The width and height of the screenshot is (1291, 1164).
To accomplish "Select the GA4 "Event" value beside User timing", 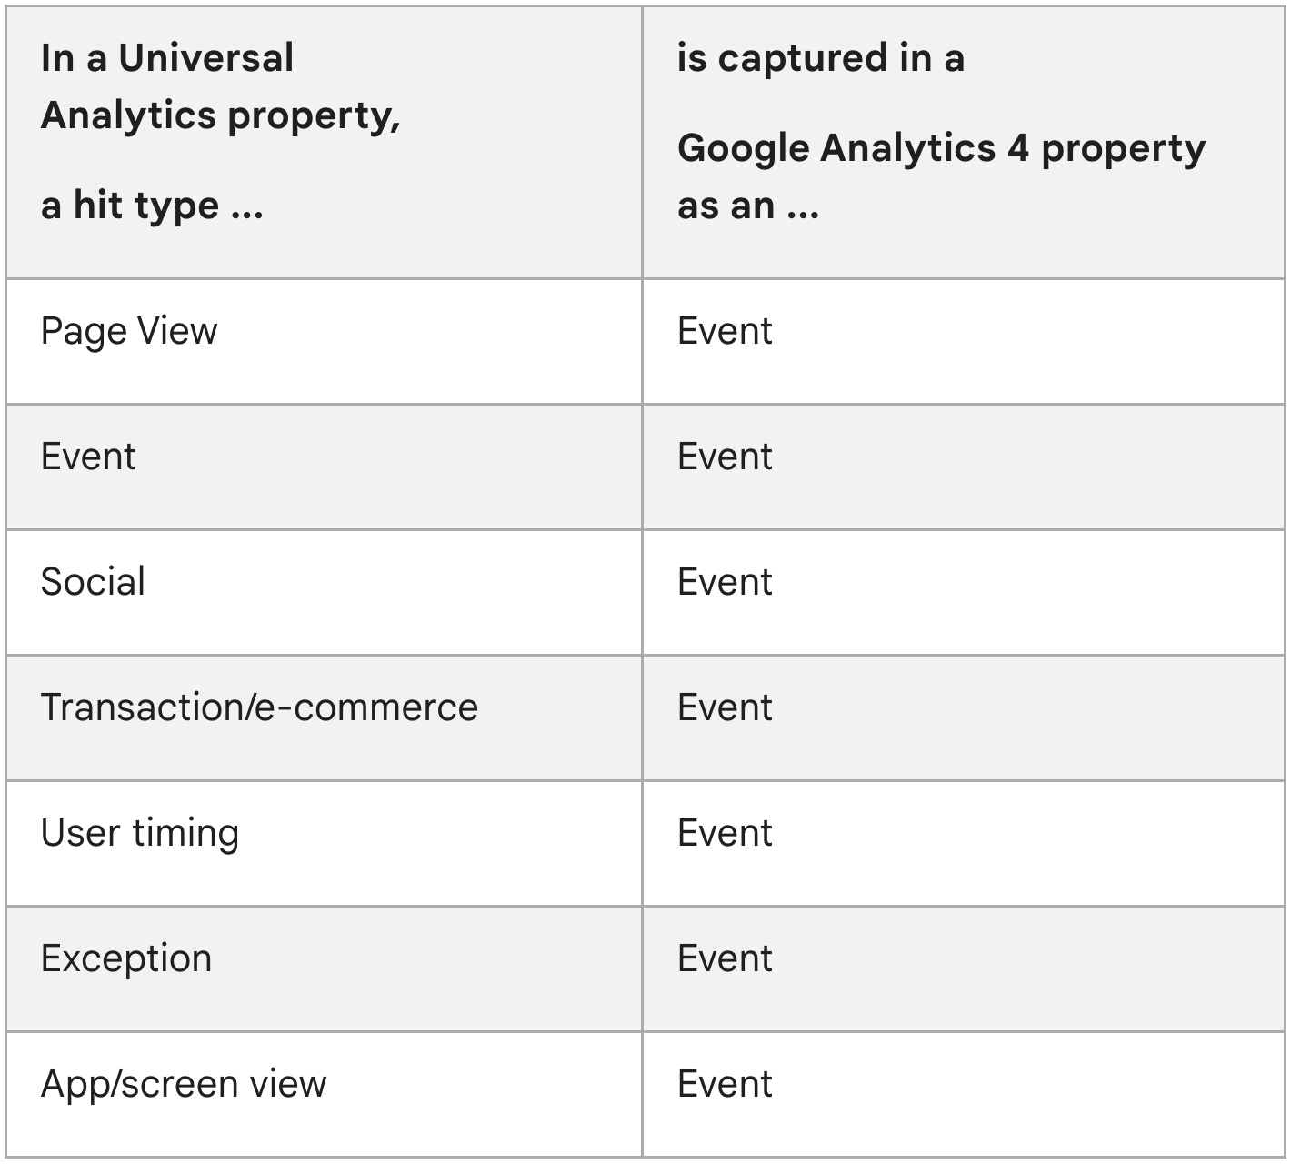I will [725, 833].
